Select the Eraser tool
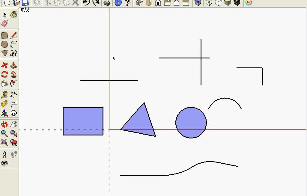 tap(4, 23)
